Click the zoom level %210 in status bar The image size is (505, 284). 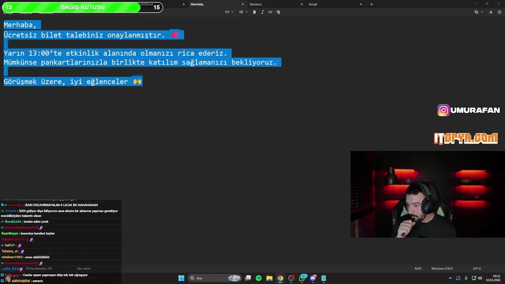(x=418, y=269)
